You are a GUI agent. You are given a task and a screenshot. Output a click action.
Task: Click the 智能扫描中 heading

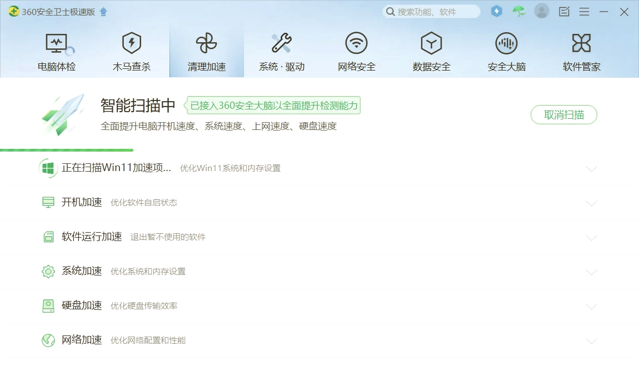pos(138,106)
